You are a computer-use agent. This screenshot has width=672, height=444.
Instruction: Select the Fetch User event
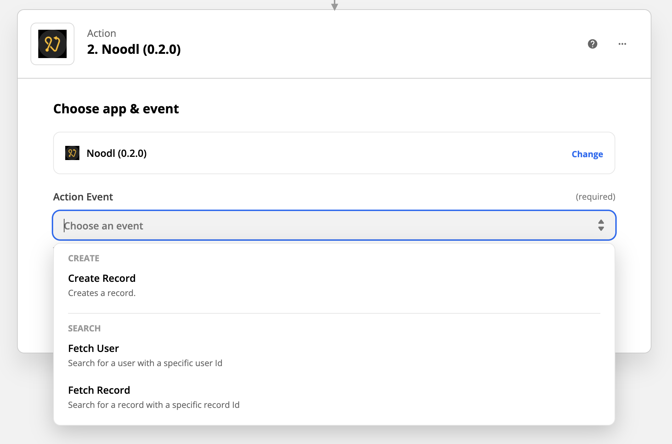(94, 348)
